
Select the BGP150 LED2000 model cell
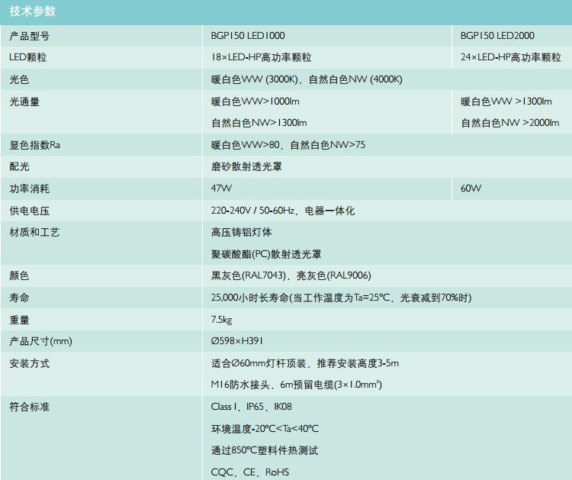click(497, 36)
